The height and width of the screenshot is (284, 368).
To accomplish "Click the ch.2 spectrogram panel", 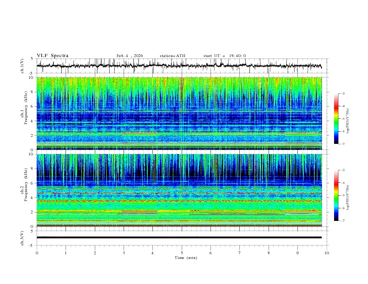I will point(179,190).
